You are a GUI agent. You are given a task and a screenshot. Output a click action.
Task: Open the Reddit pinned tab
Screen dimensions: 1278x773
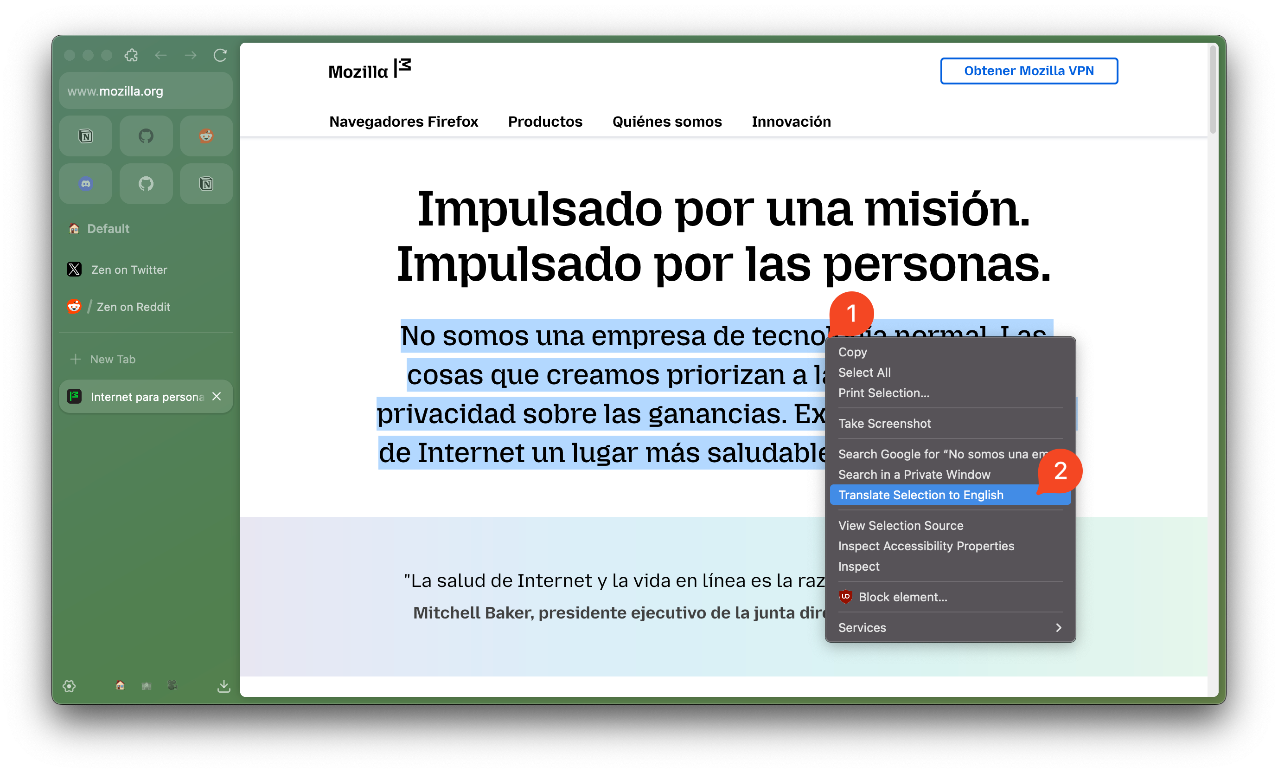pos(206,136)
